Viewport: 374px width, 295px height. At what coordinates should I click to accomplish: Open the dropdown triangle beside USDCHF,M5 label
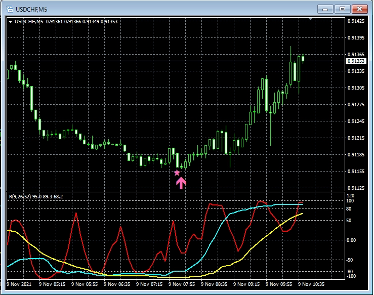(11, 21)
